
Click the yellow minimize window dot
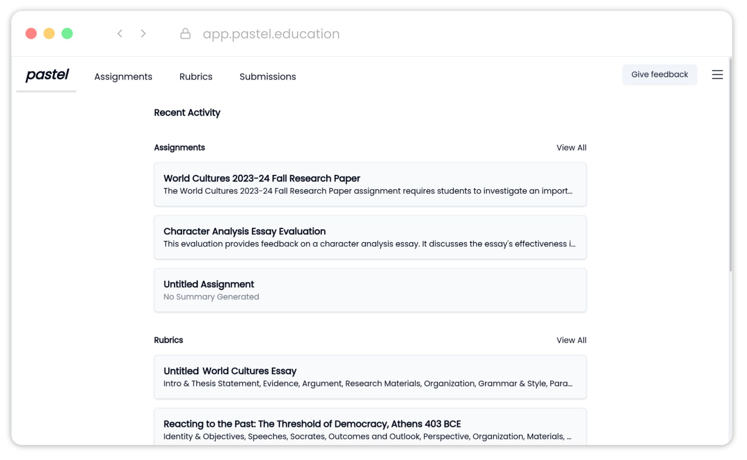(49, 34)
